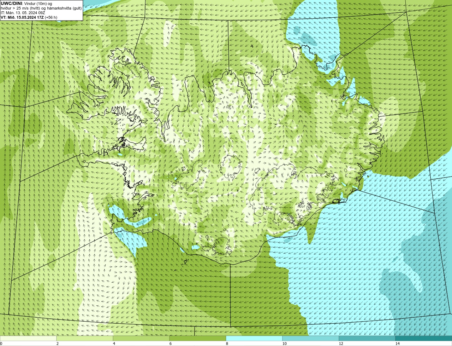Screen dimensions: 452x346
Task: Click the legend scale label "10"
Action: click(284, 344)
